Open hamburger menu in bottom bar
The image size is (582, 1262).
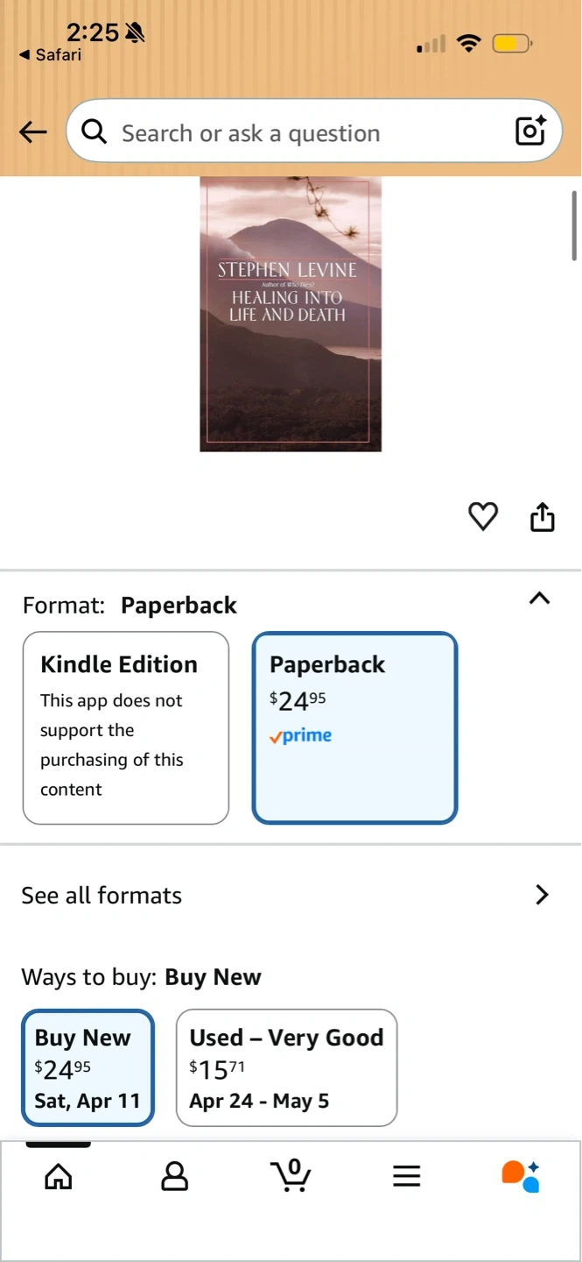coord(407,1176)
